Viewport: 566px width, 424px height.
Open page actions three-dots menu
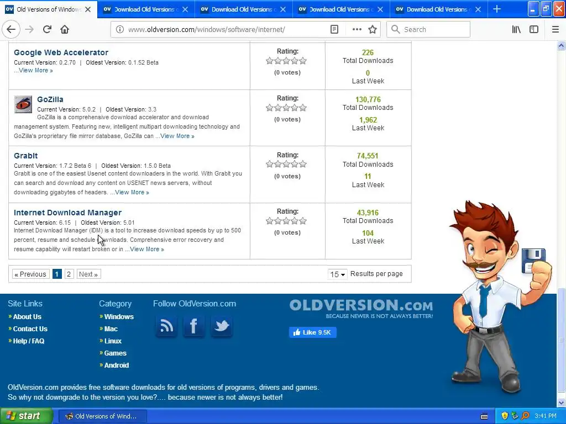pyautogui.click(x=357, y=30)
